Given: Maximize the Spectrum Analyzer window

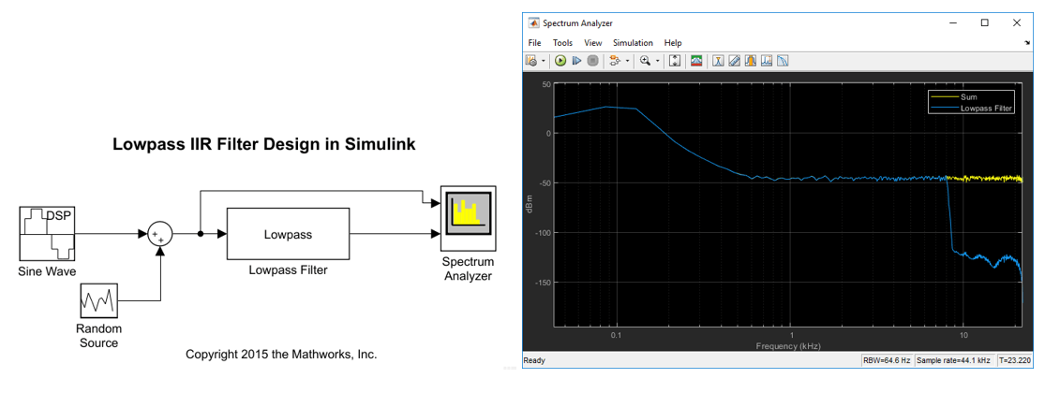Looking at the screenshot, I should pos(984,23).
